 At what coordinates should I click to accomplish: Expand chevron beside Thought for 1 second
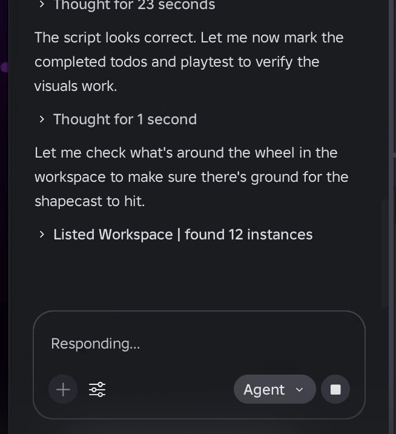coord(42,119)
